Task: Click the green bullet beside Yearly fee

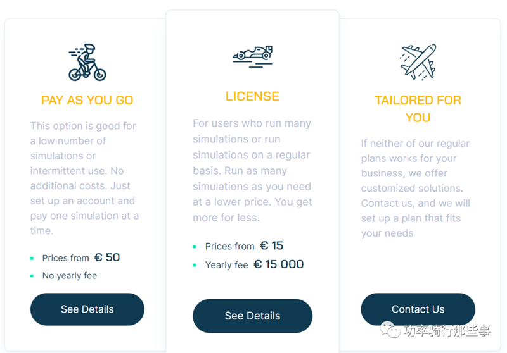Action: [195, 265]
